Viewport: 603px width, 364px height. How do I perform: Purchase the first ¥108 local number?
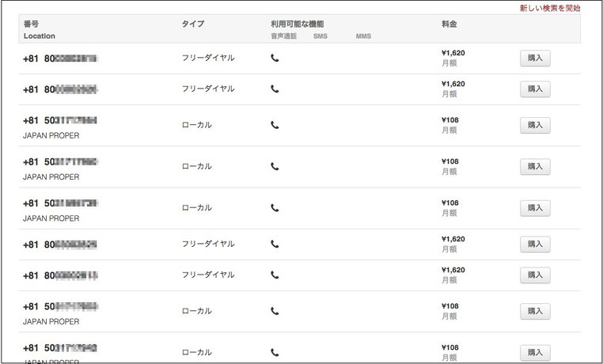(535, 125)
